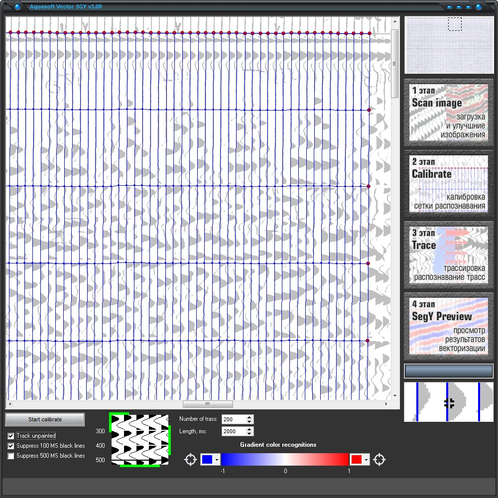498x498 pixels.
Task: Increase Number of trass with up arrow
Action: click(x=249, y=417)
